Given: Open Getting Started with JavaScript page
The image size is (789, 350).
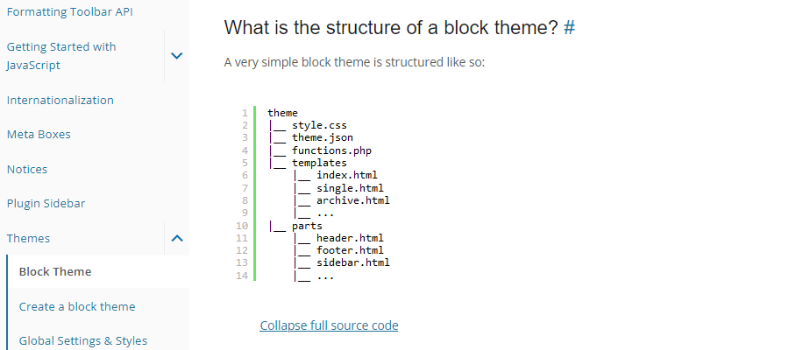Looking at the screenshot, I should coord(61,55).
